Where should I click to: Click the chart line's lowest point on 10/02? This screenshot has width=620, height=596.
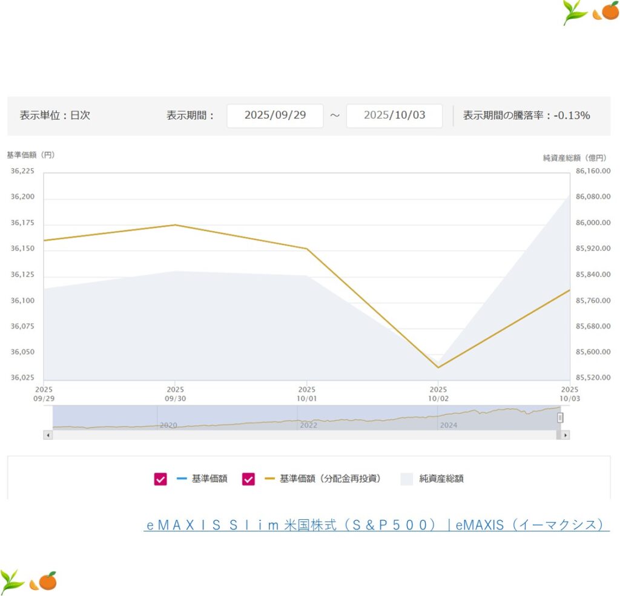tap(438, 367)
